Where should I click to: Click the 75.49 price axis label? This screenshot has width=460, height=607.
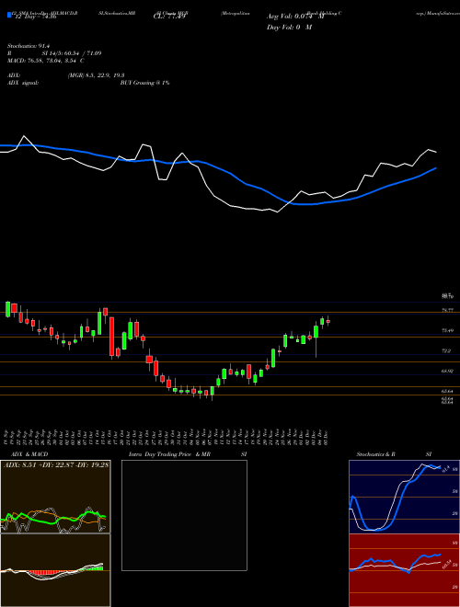[x=448, y=330]
